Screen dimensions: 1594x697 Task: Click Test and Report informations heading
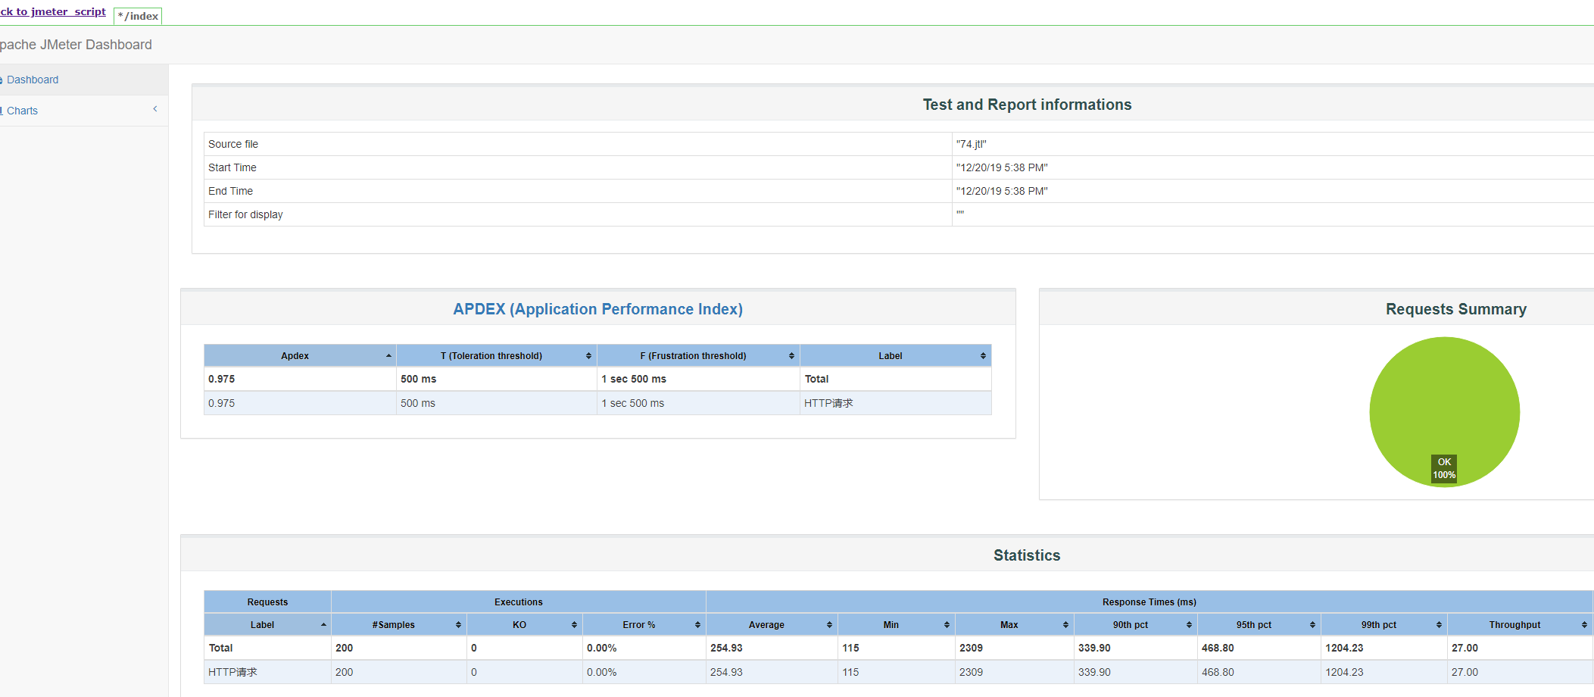pos(1027,105)
